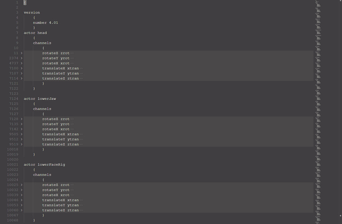
Task: Click the "actor head" text line
Action: pyautogui.click(x=35, y=33)
